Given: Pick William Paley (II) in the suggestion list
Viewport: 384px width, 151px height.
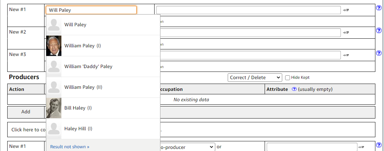Looking at the screenshot, I should pos(83,87).
